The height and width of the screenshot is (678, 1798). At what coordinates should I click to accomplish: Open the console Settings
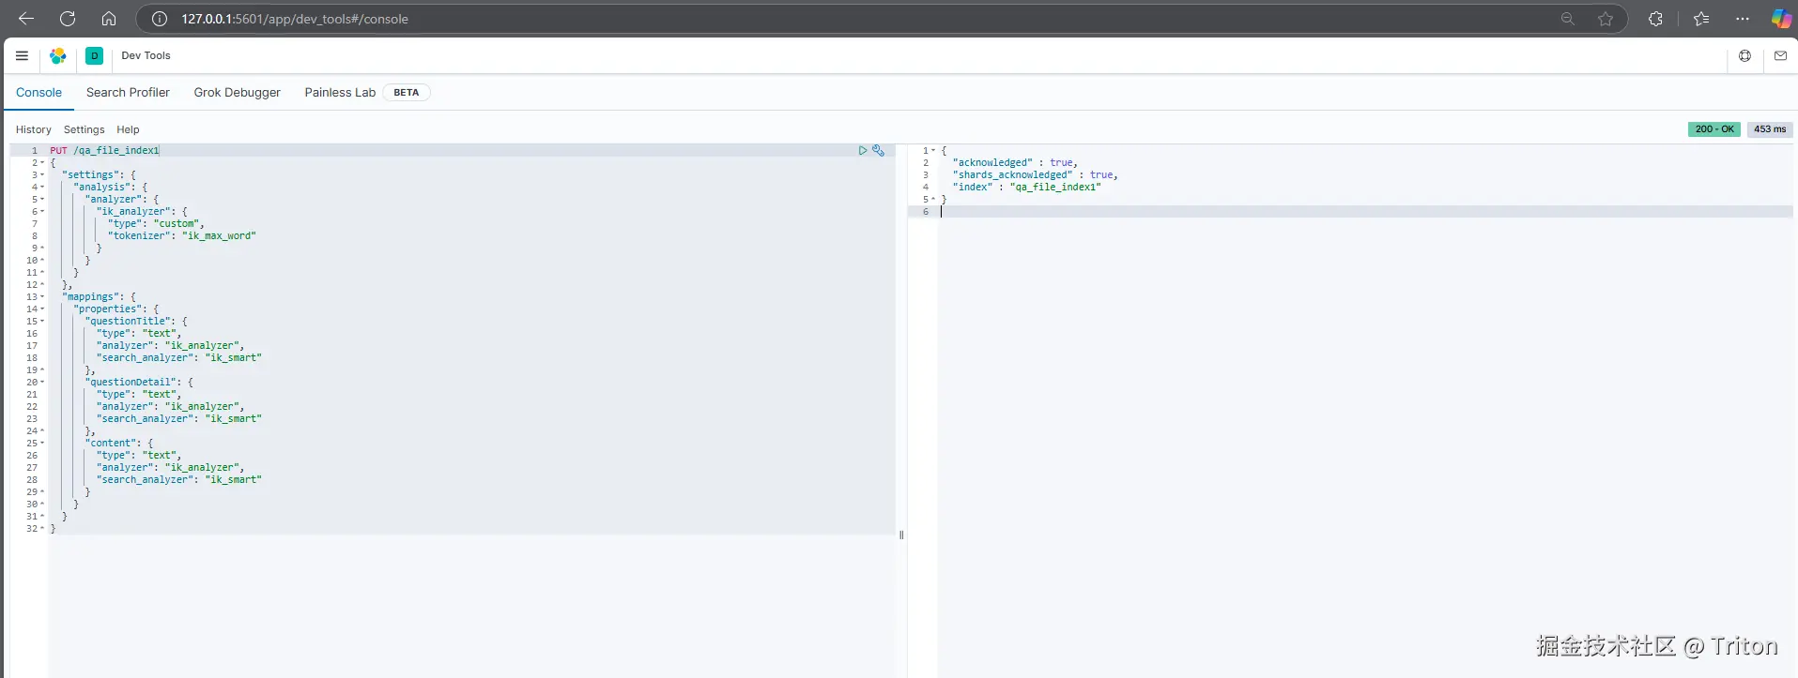point(84,129)
